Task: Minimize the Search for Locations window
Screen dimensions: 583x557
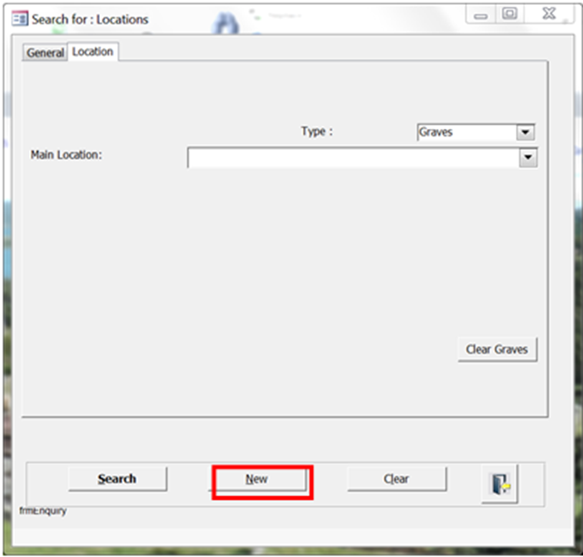Action: (x=480, y=15)
